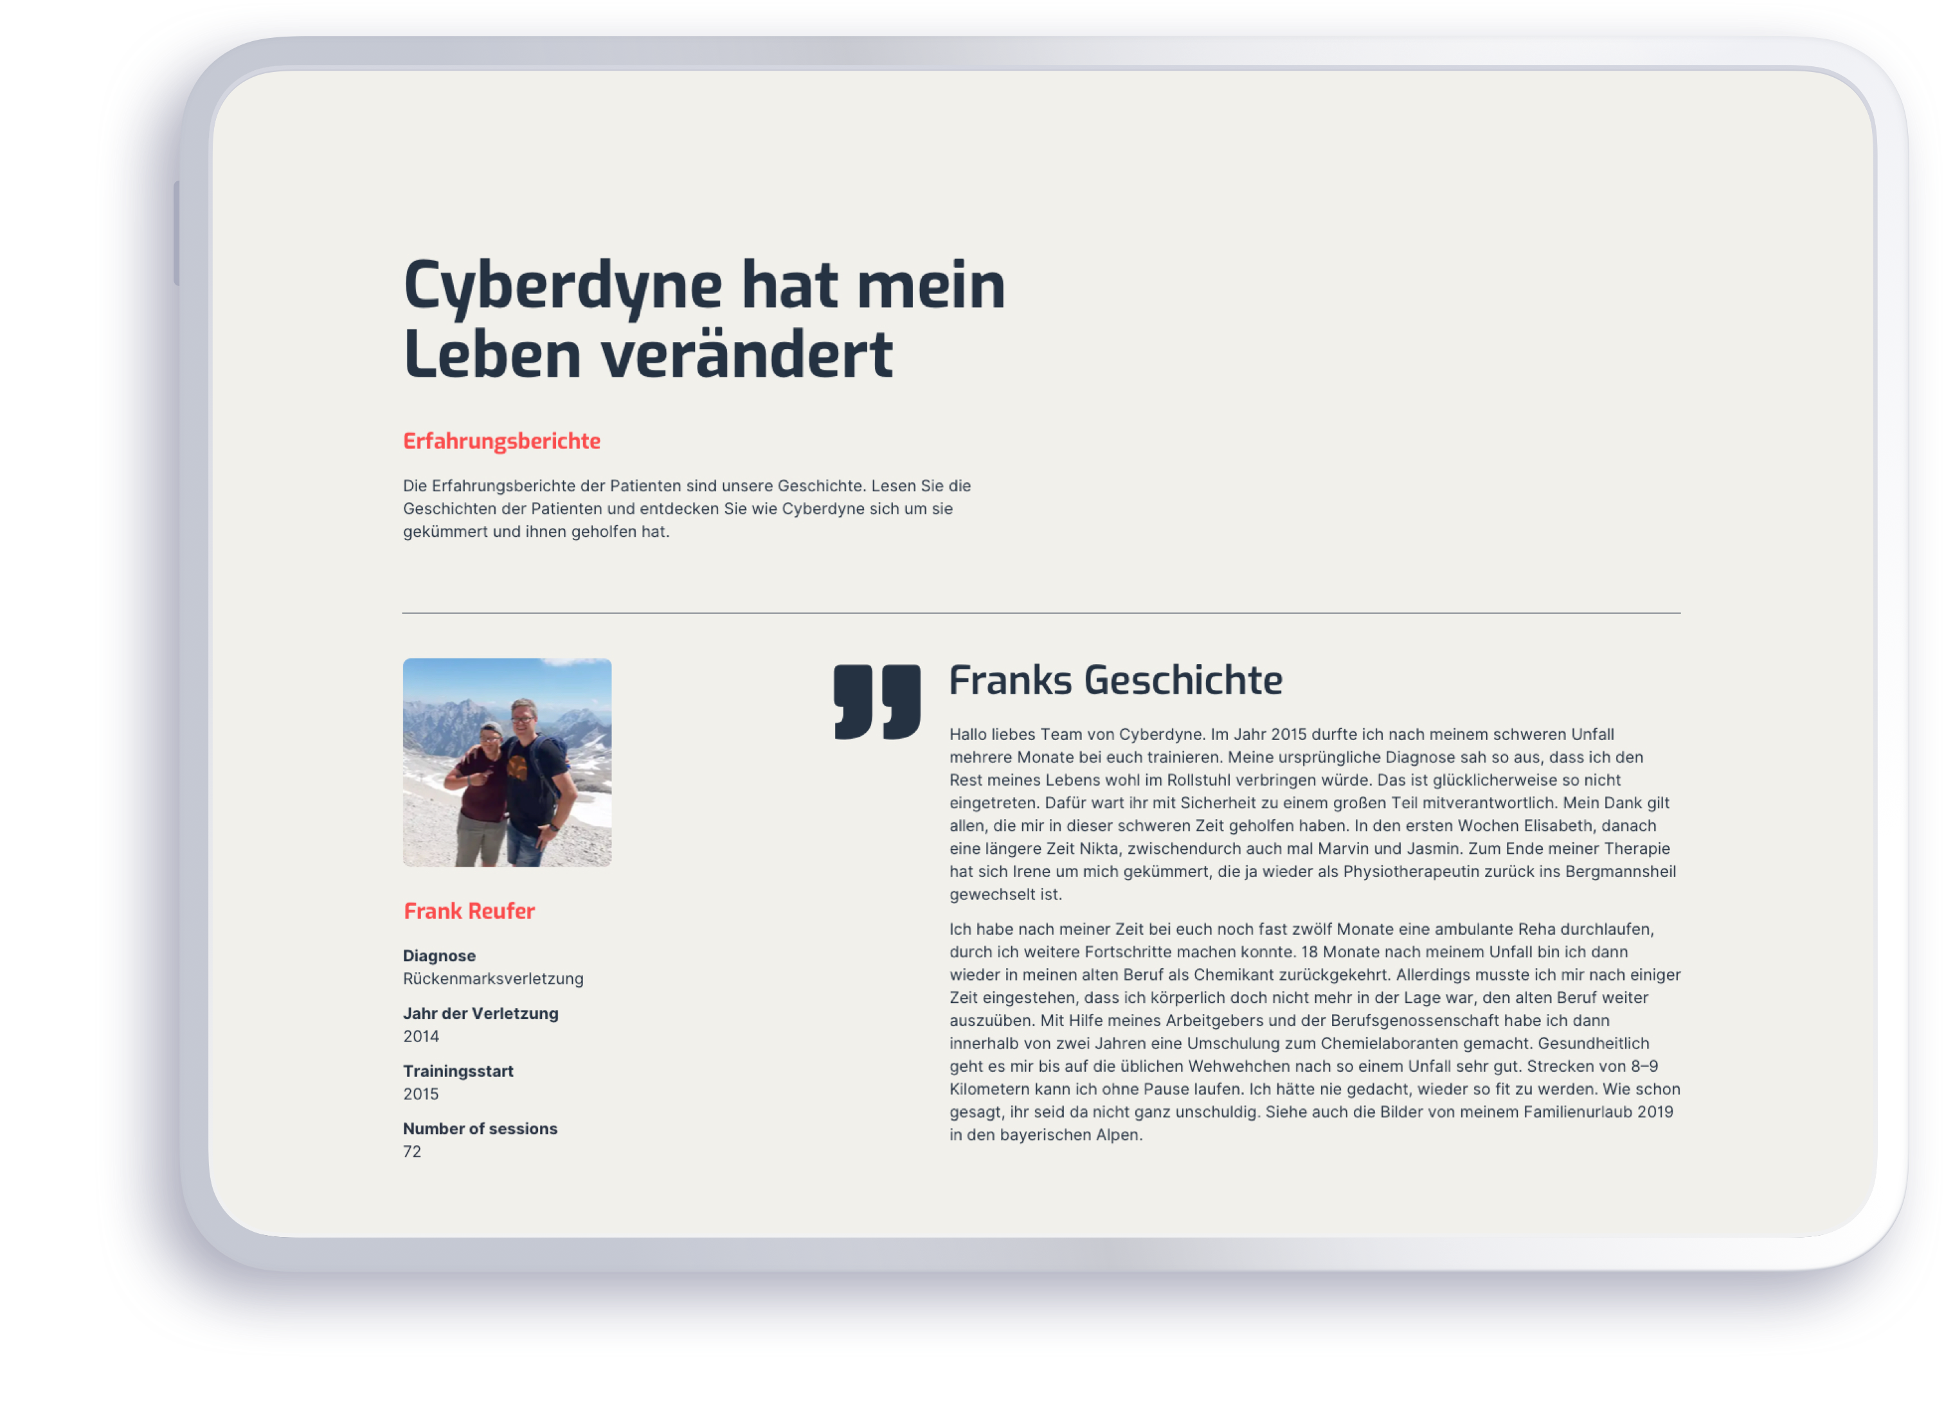Click the 'Number of sessions' label
The width and height of the screenshot is (1944, 1408).
(x=480, y=1128)
